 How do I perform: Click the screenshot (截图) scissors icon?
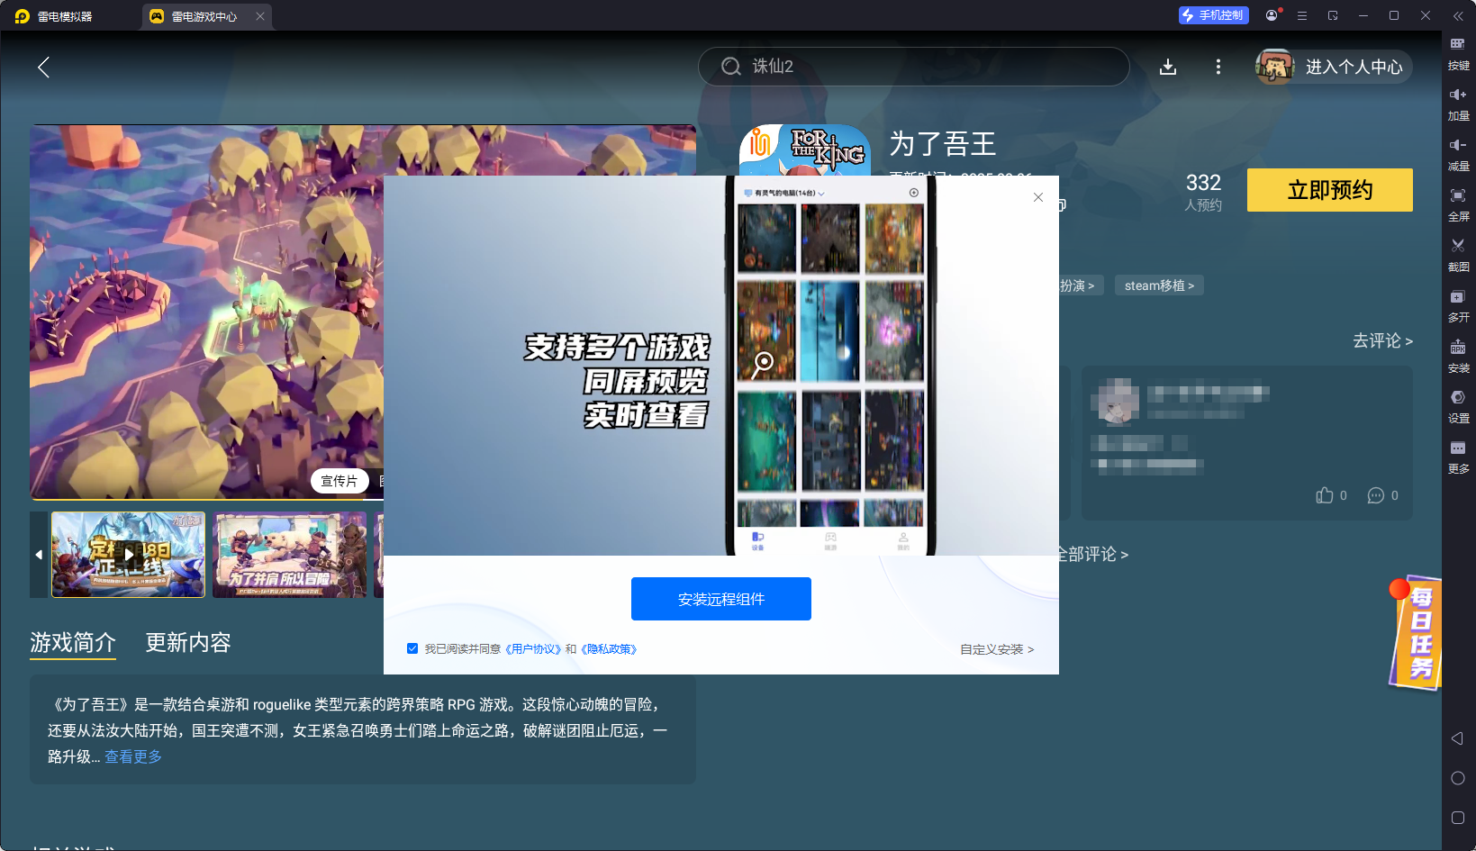pos(1458,254)
